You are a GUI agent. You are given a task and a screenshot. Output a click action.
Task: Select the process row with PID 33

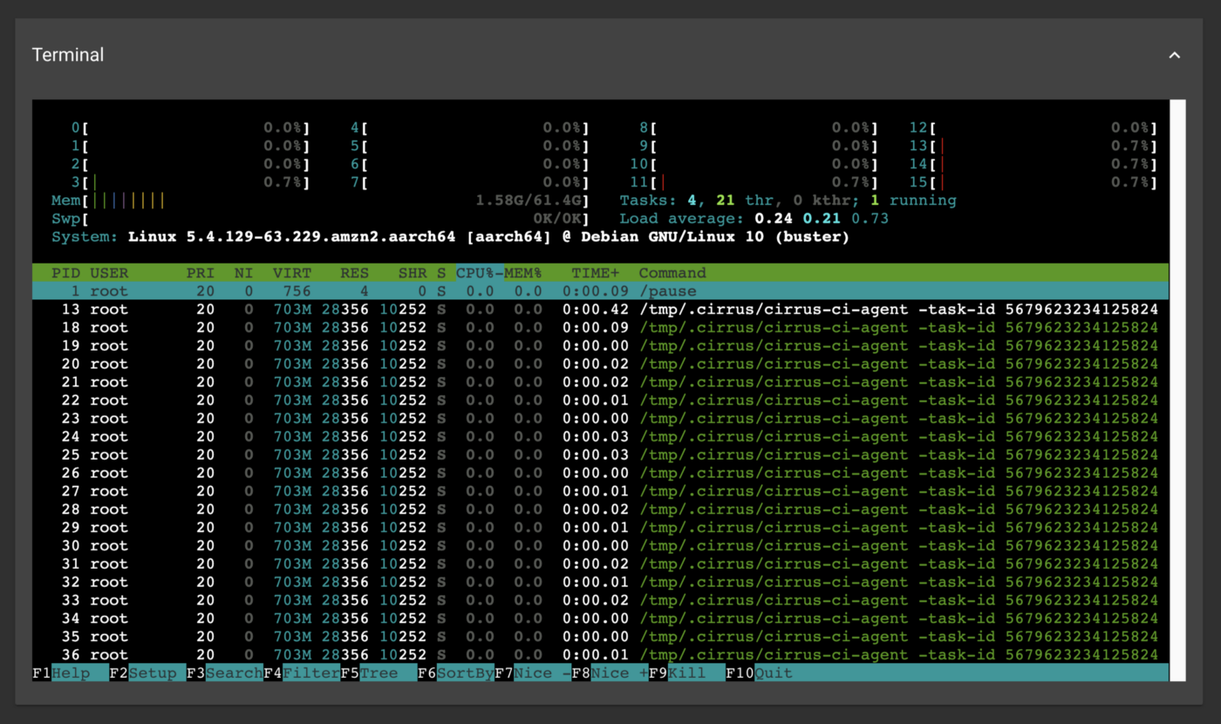[x=600, y=600]
